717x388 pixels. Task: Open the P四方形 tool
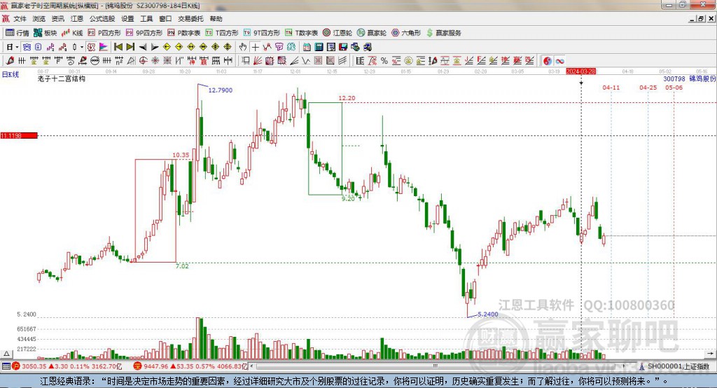[x=104, y=32]
